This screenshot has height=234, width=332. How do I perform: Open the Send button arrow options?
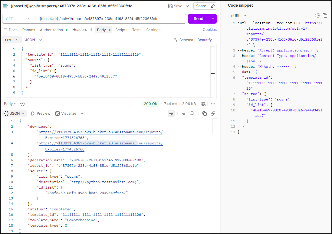(213, 19)
